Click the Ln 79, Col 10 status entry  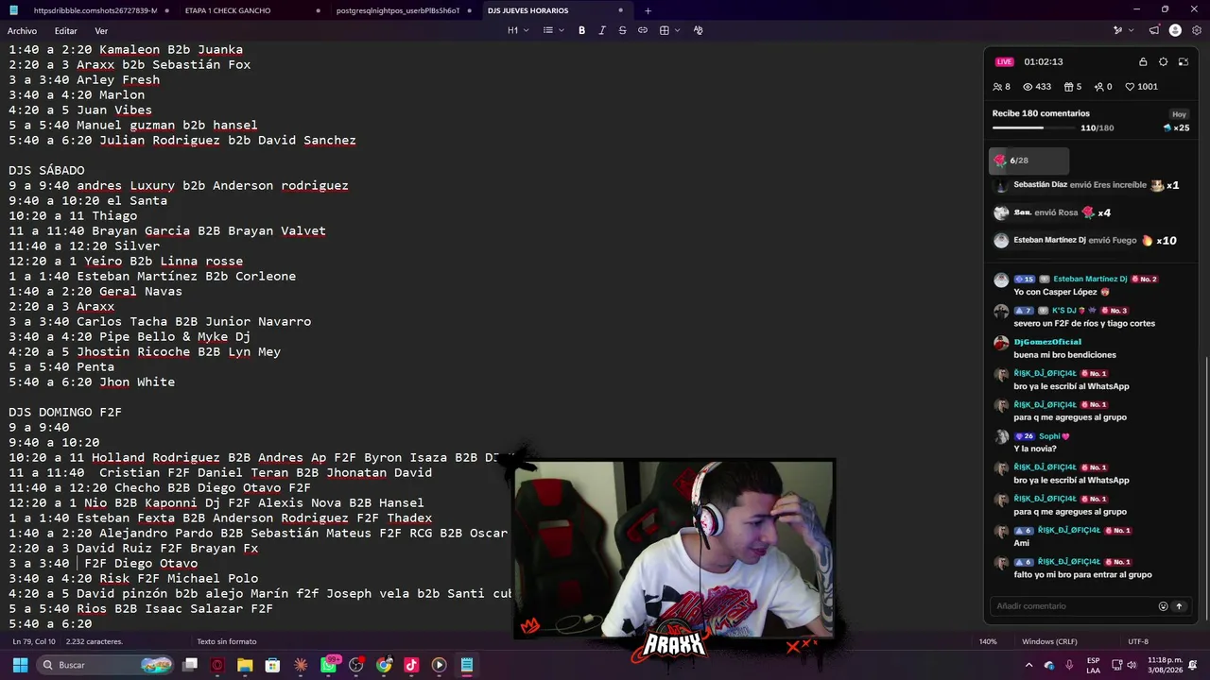pyautogui.click(x=32, y=642)
